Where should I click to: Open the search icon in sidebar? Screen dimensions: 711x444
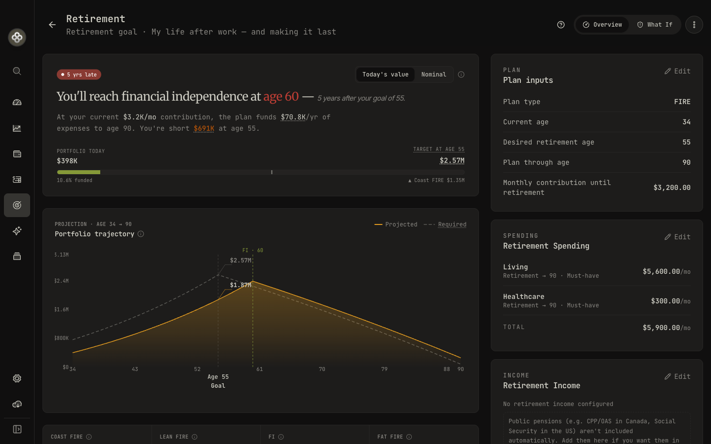[x=17, y=71]
